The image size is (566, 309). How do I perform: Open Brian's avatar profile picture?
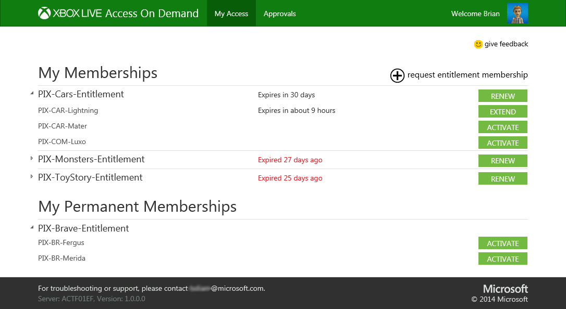pos(517,14)
